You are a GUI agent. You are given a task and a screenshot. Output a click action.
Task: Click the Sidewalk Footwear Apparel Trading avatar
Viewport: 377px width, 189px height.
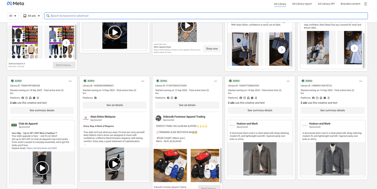[x=159, y=118]
